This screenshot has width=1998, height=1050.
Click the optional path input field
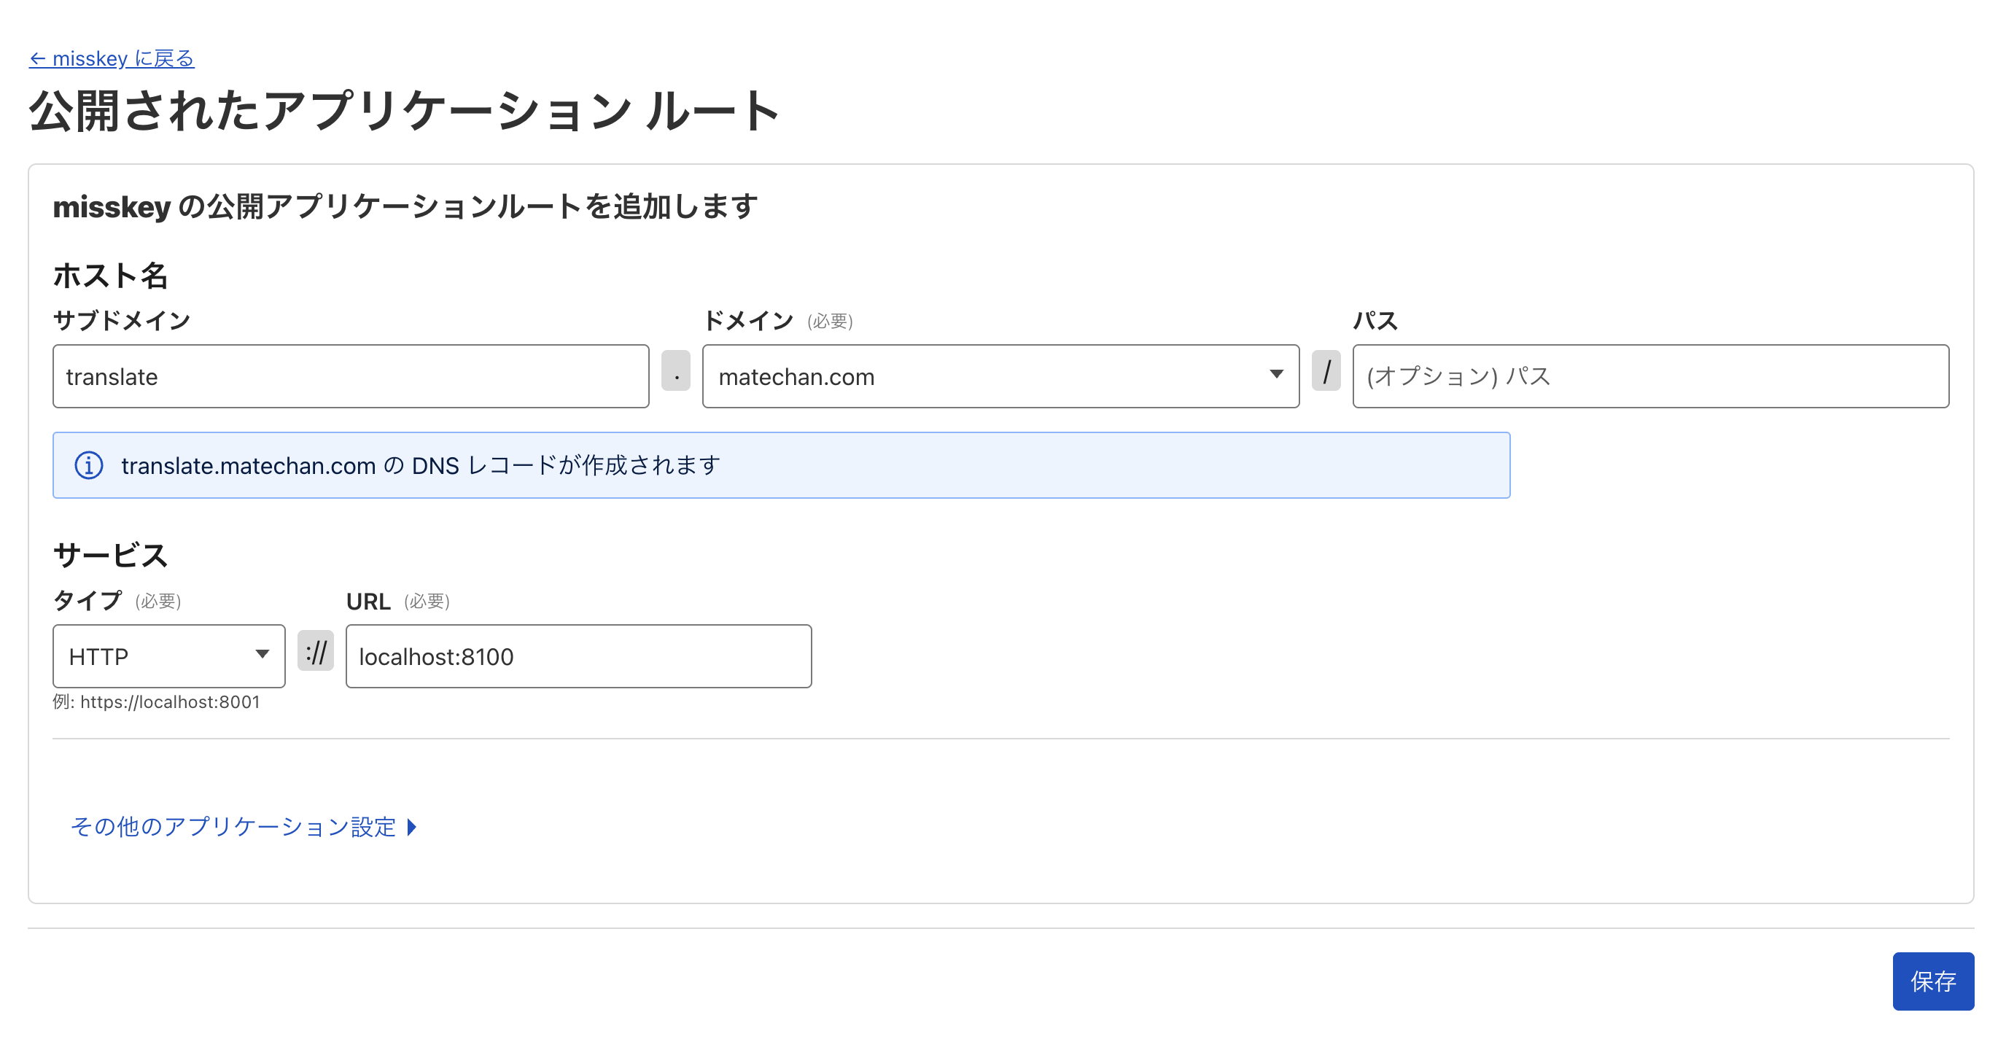(x=1649, y=377)
